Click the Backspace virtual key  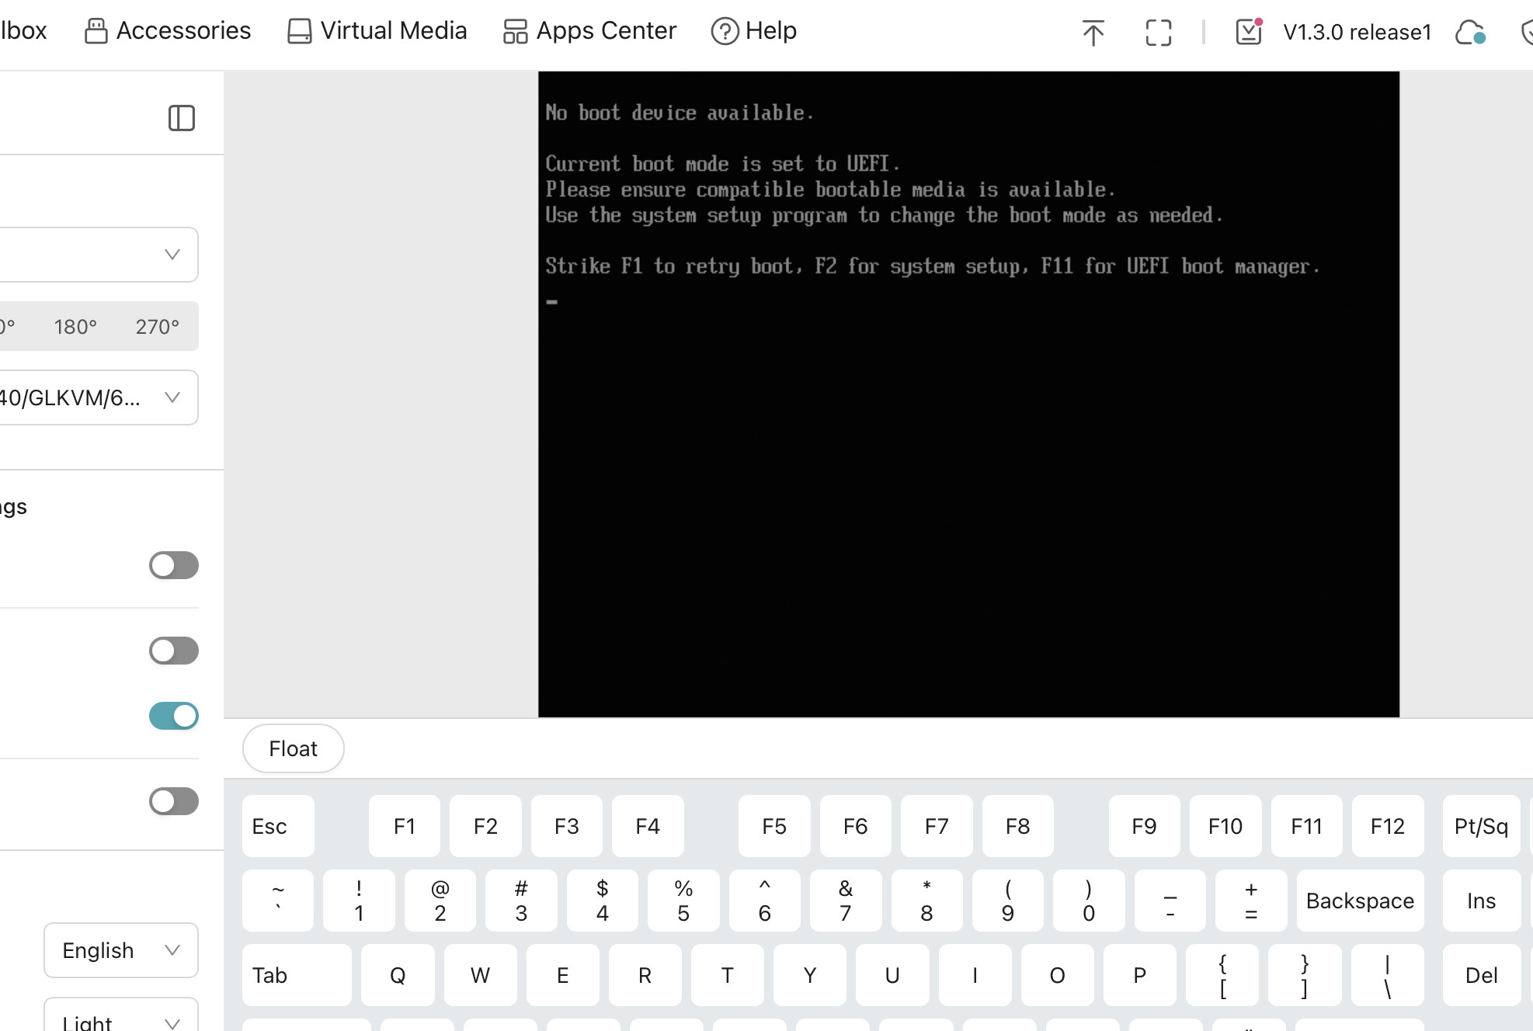coord(1361,901)
